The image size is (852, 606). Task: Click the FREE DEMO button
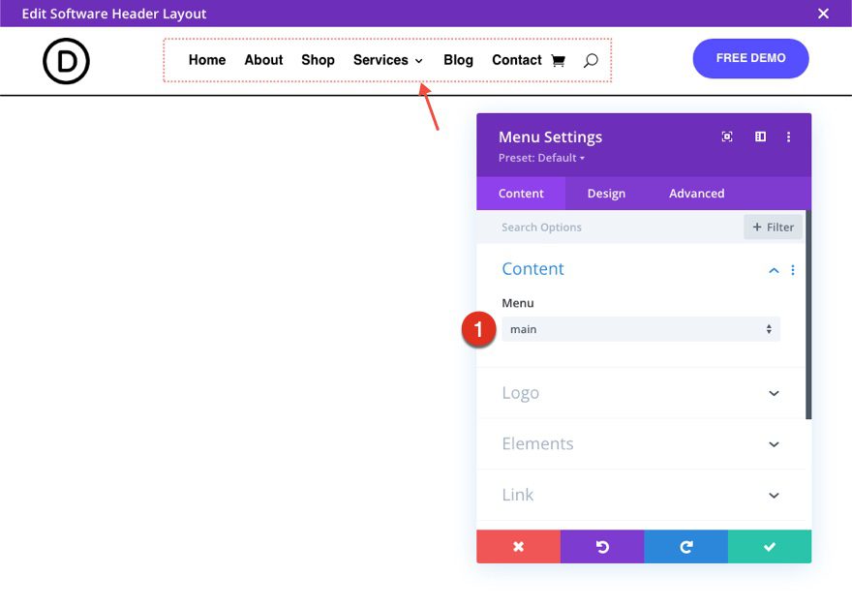750,58
